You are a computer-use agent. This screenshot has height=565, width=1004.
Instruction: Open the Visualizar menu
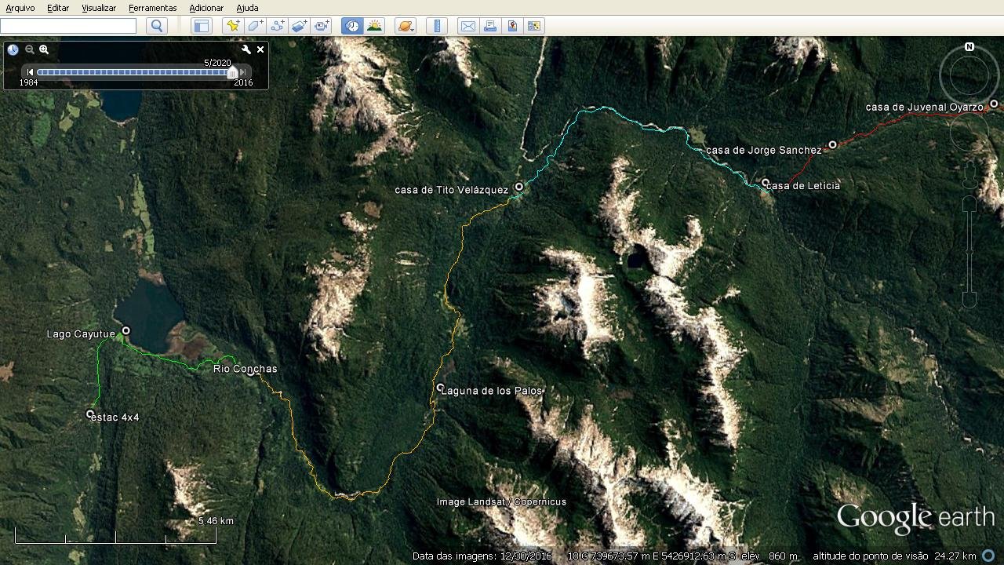pyautogui.click(x=99, y=8)
